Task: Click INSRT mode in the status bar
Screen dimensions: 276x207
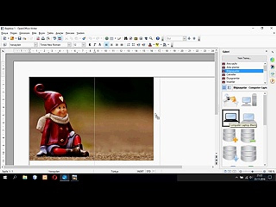Action: pyautogui.click(x=140, y=171)
